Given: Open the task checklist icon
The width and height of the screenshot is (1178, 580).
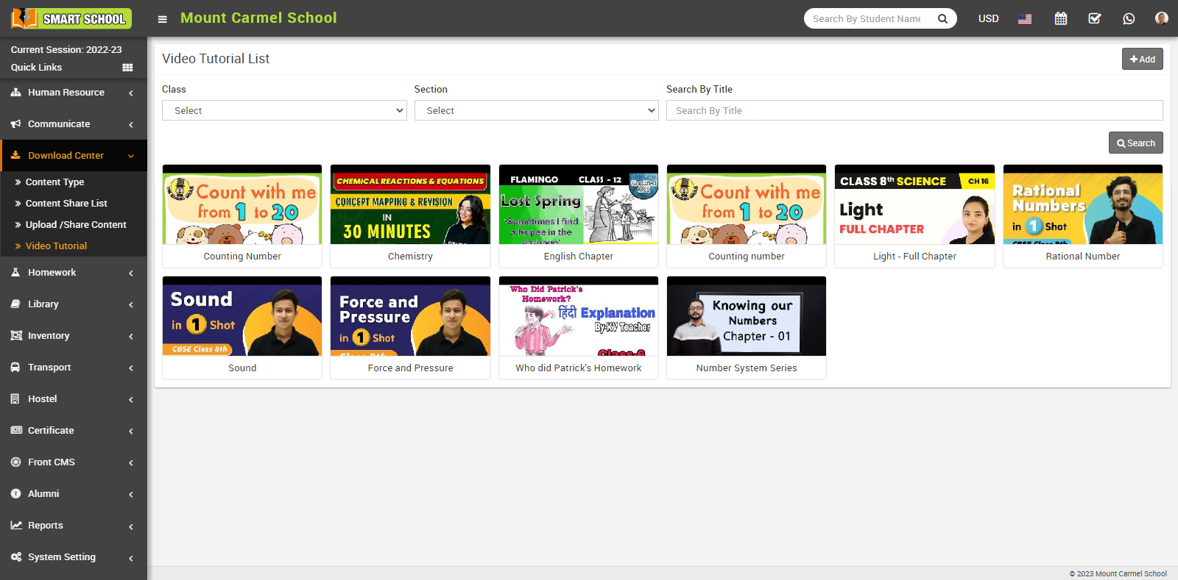Looking at the screenshot, I should 1095,18.
